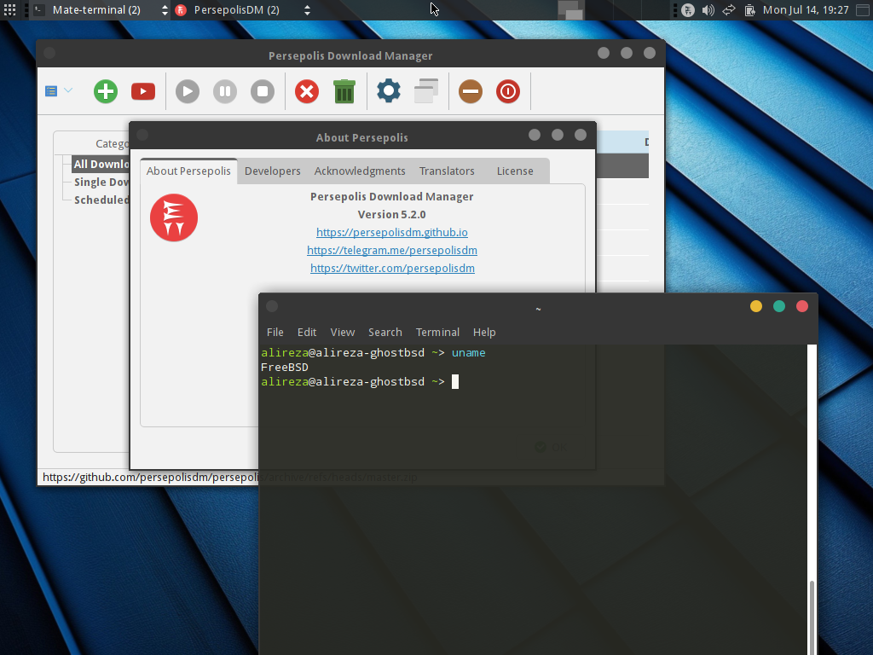Resume the download with the play icon
Image resolution: width=873 pixels, height=655 pixels.
[x=188, y=91]
